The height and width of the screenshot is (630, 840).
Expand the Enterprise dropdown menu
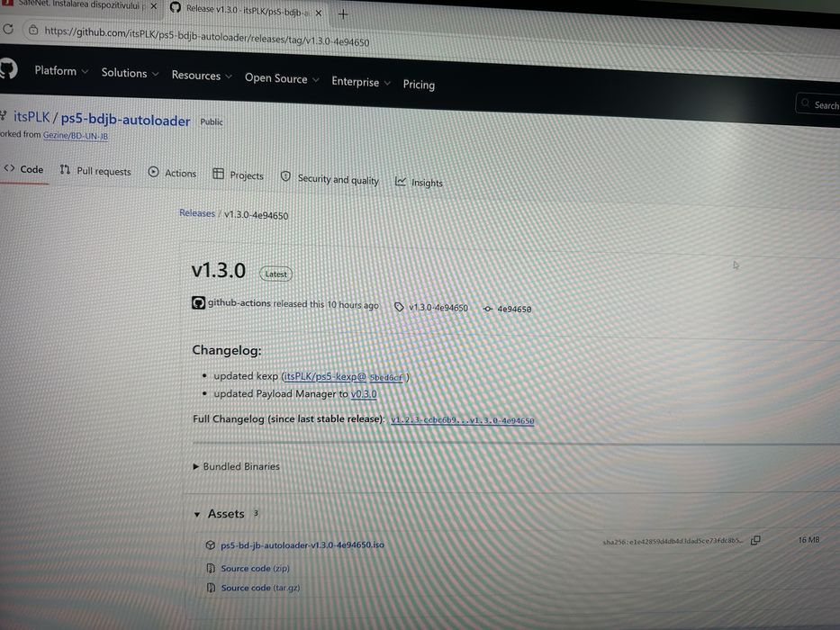pos(360,82)
